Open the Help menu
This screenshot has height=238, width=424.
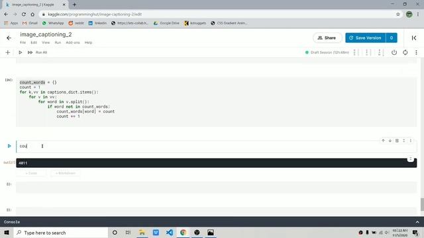click(x=88, y=42)
